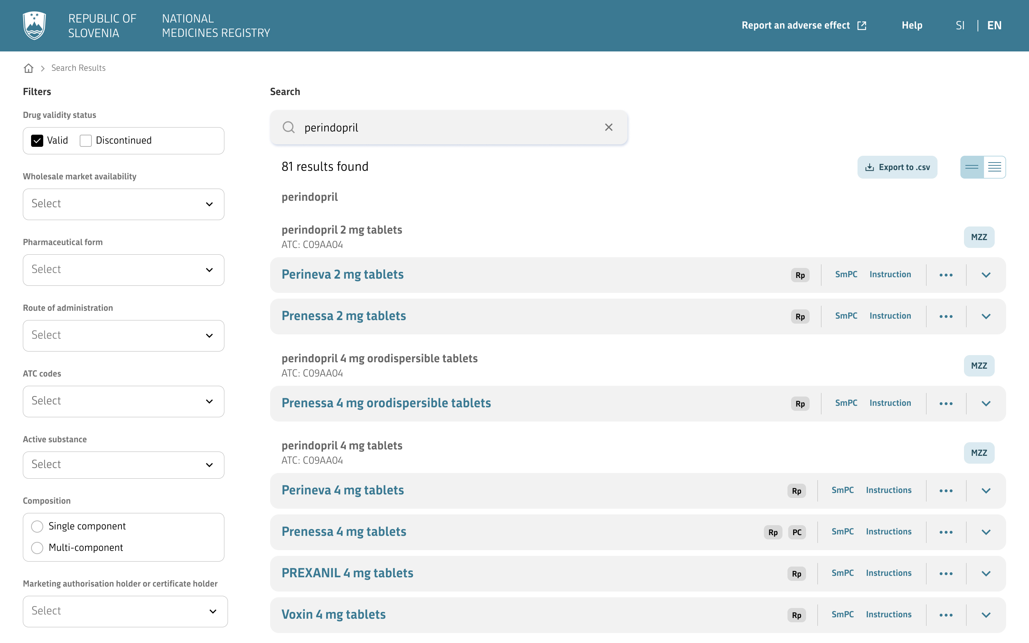Switch language to SI

(960, 25)
